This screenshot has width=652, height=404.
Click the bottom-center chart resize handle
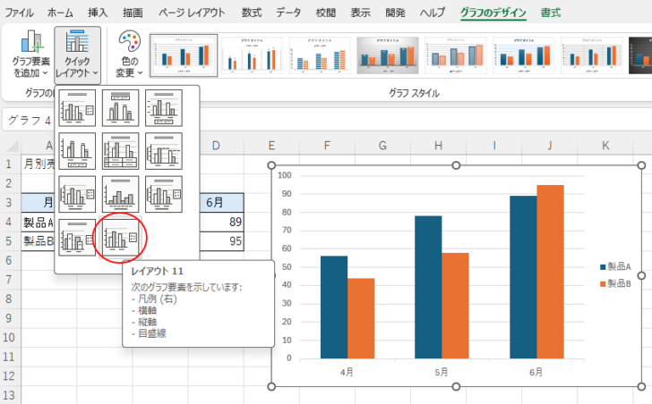(456, 387)
